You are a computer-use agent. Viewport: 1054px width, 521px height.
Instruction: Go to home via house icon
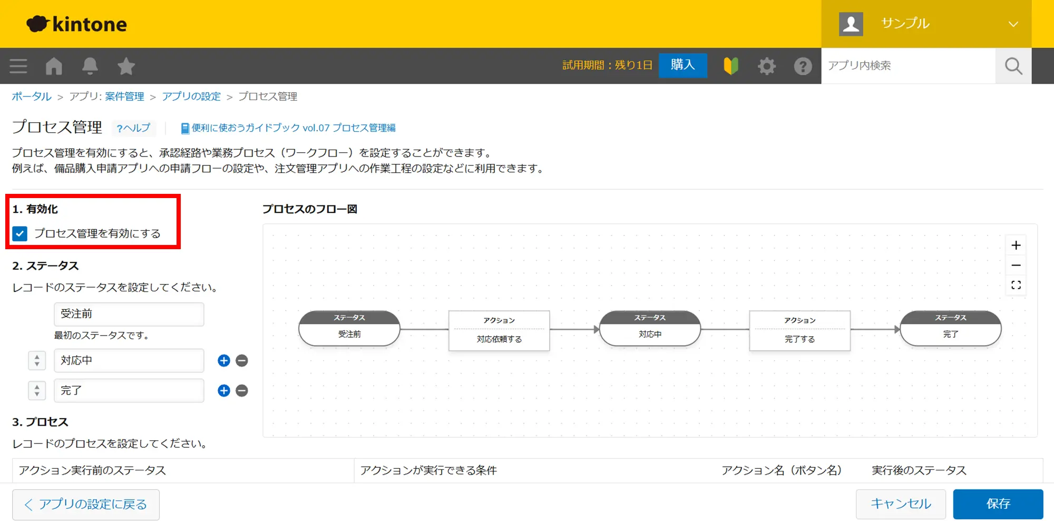click(54, 66)
